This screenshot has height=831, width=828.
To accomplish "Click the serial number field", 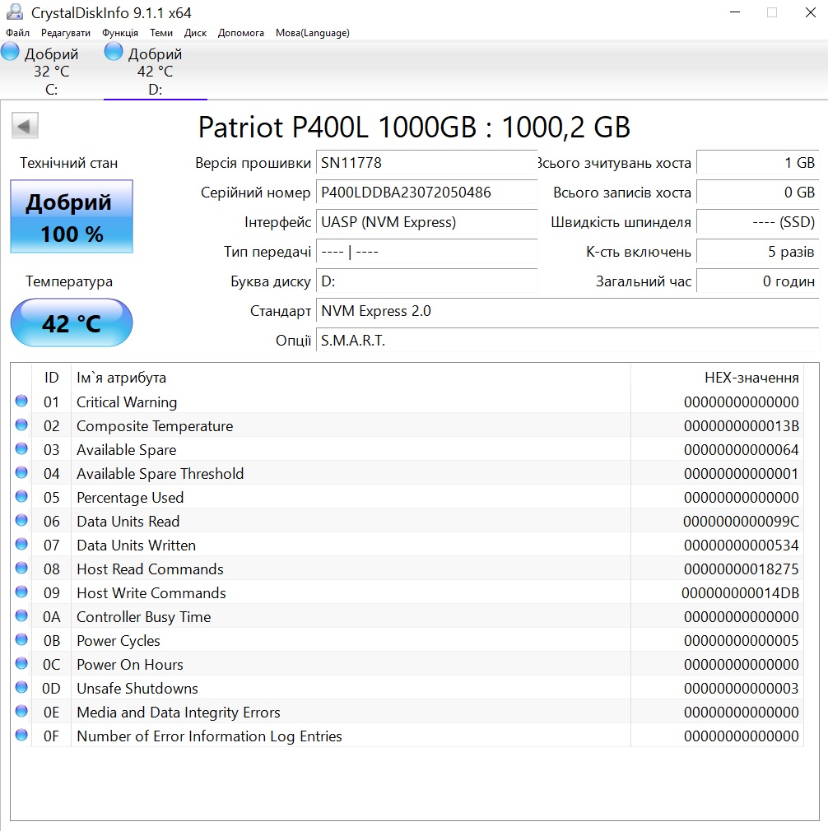I will click(x=426, y=193).
